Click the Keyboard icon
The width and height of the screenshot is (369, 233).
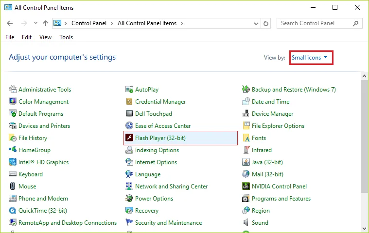tap(13, 174)
